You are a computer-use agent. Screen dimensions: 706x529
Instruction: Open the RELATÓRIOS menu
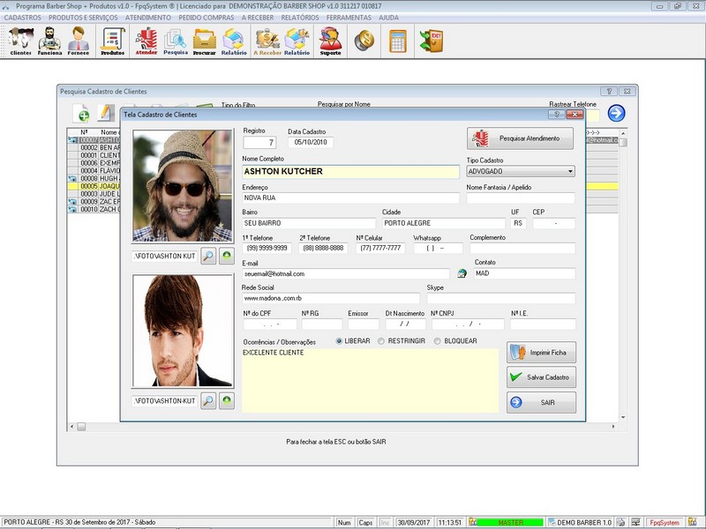(x=301, y=18)
